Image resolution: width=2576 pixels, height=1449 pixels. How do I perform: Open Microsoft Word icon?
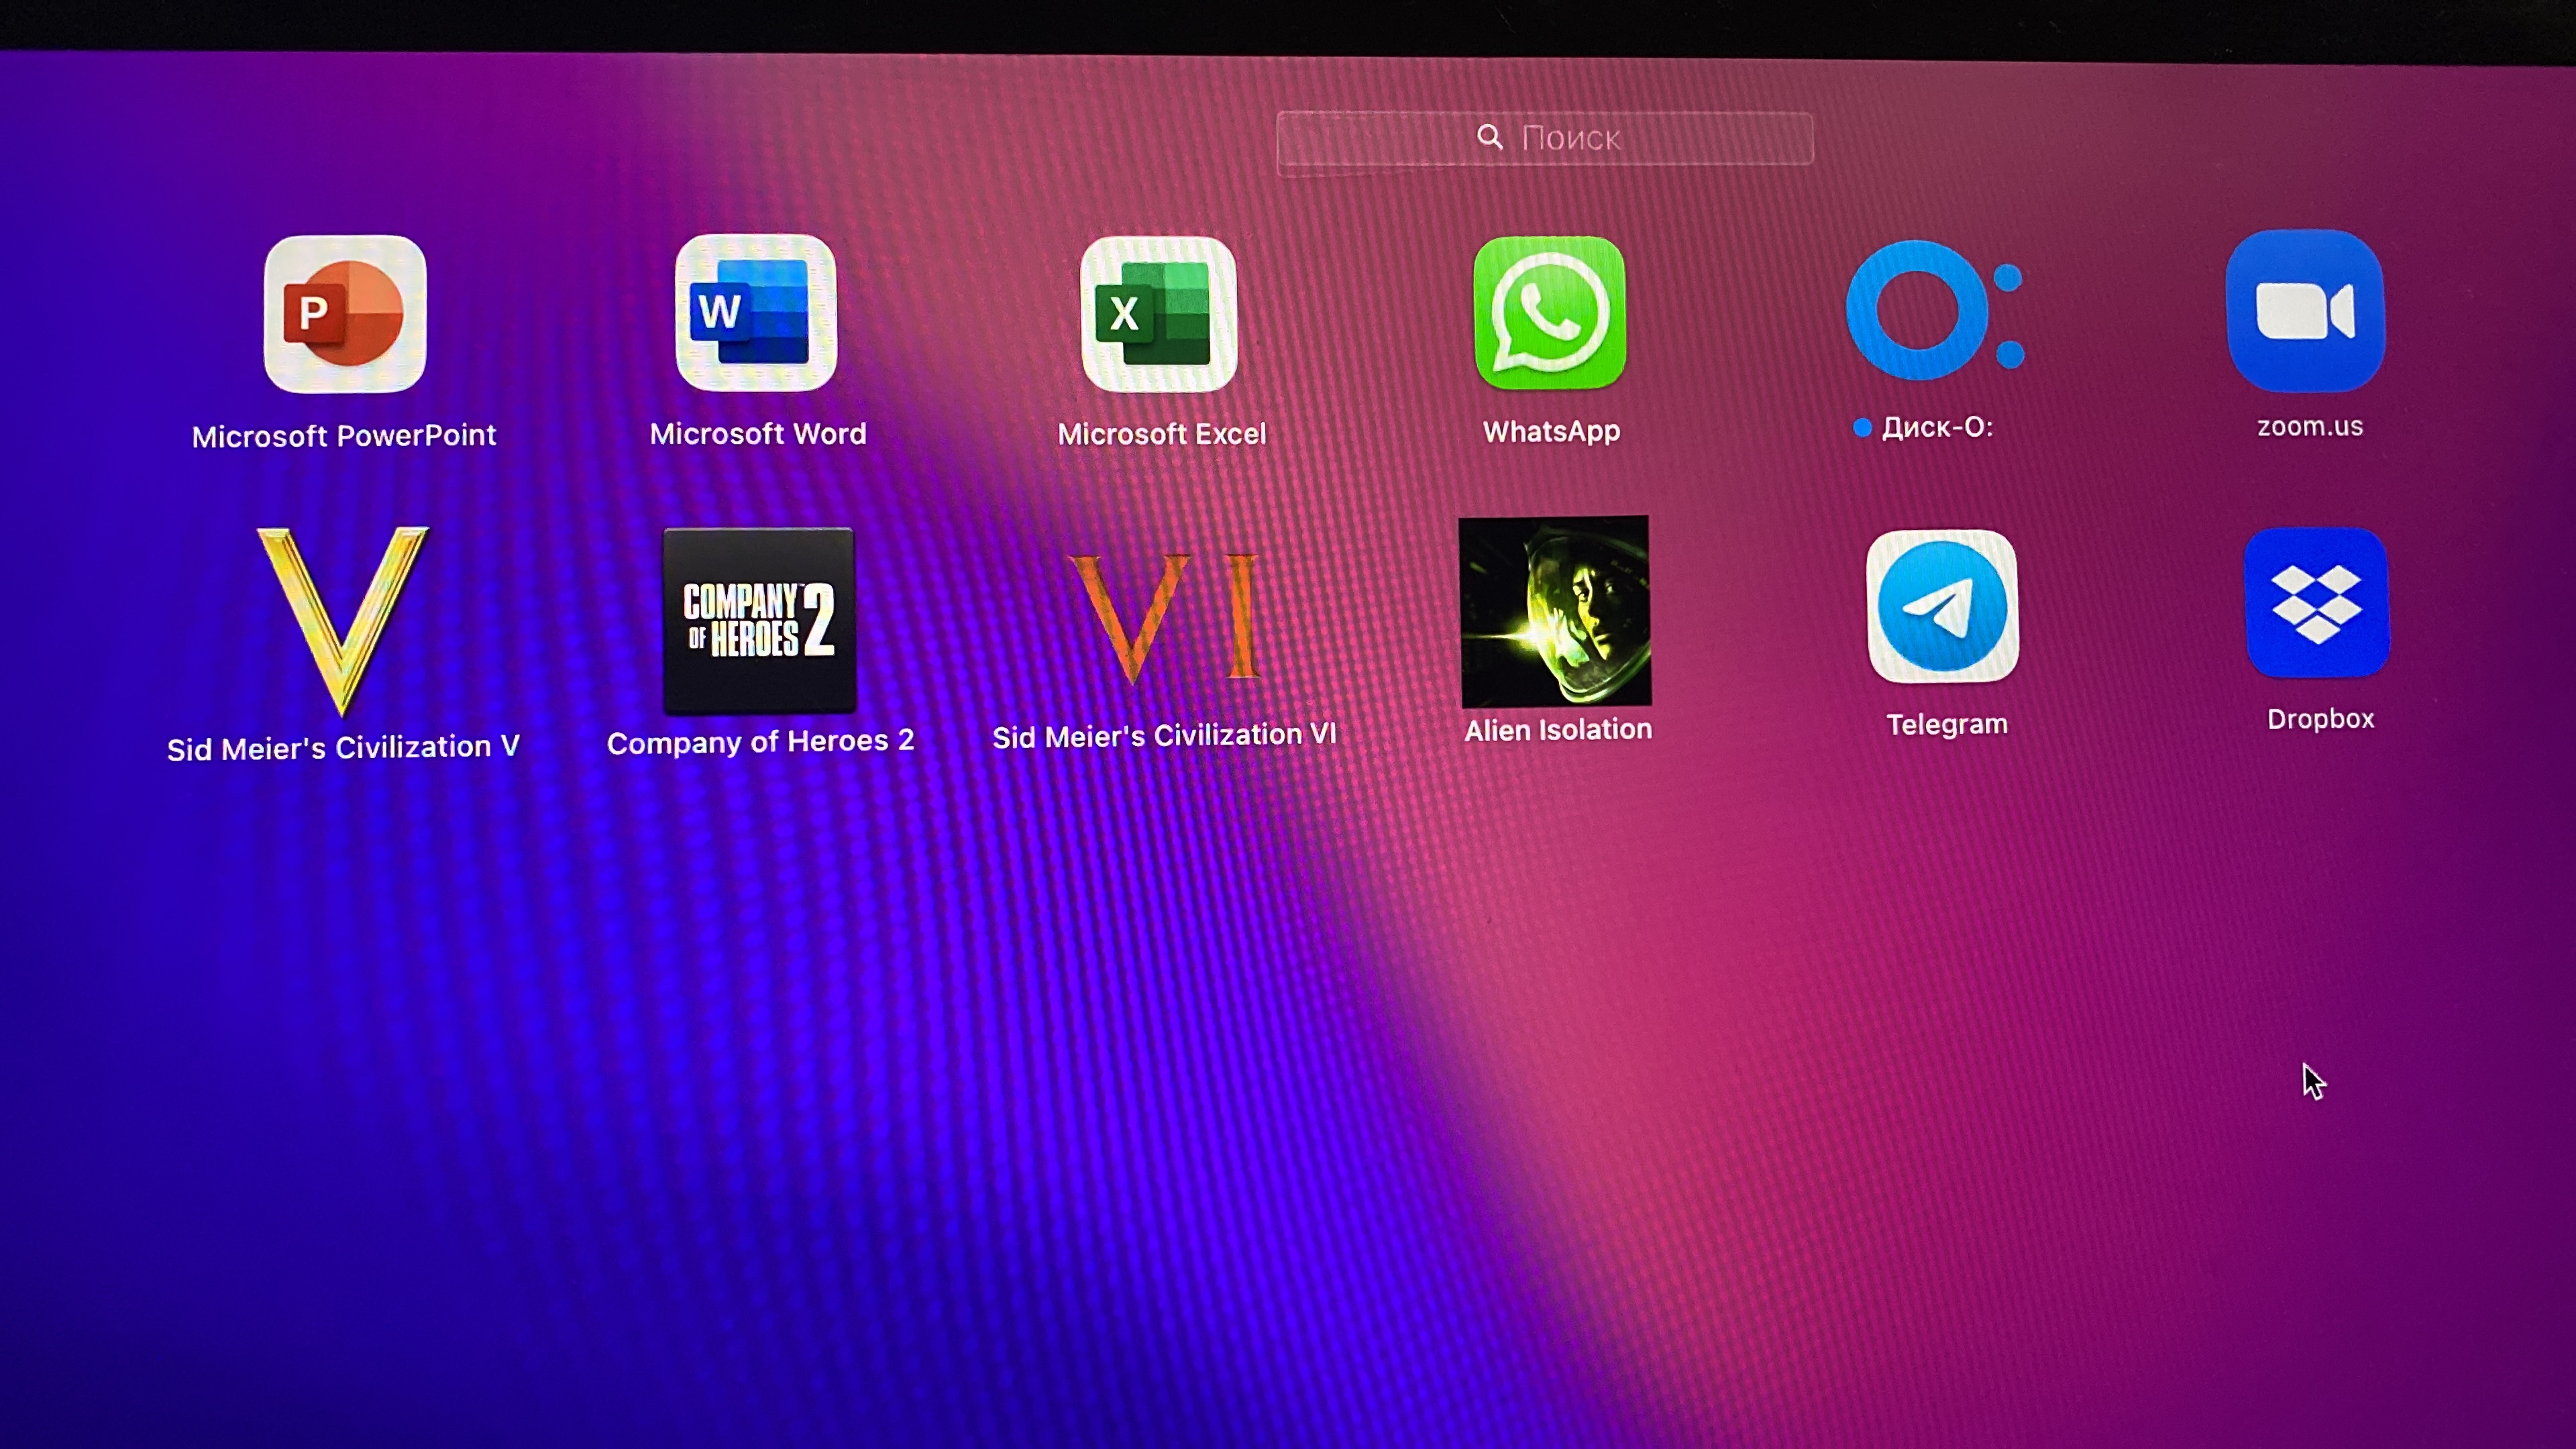coord(756,313)
